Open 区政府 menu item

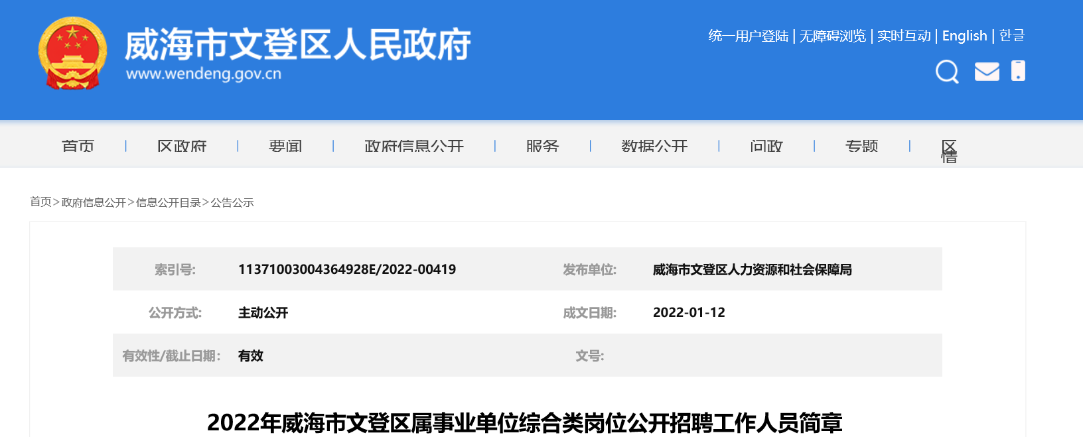[x=182, y=146]
